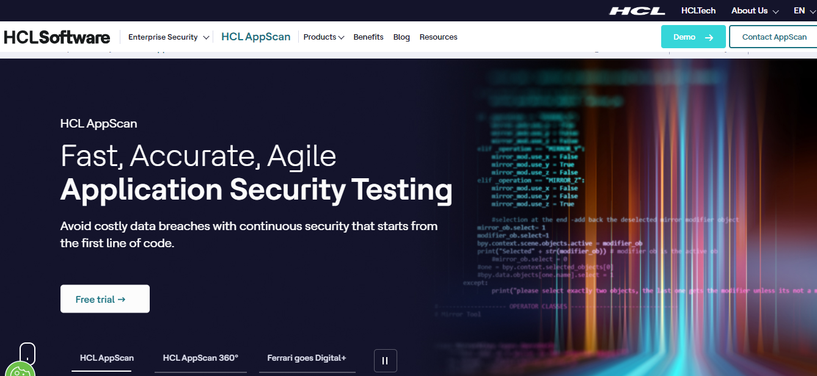
Task: Expand the About Us menu
Action: [x=755, y=11]
